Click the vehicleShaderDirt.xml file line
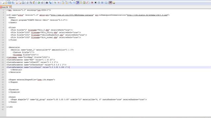The width and height of the screenshot is (211, 118). point(49,35)
